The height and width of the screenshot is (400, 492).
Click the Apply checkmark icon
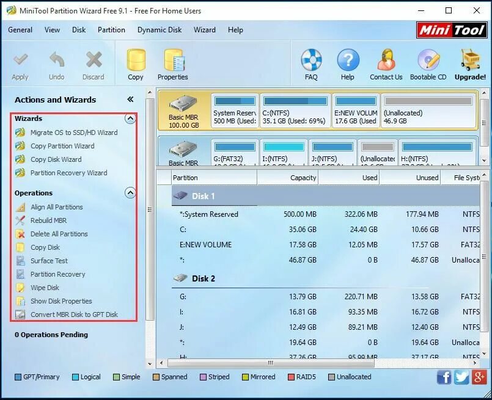click(20, 60)
